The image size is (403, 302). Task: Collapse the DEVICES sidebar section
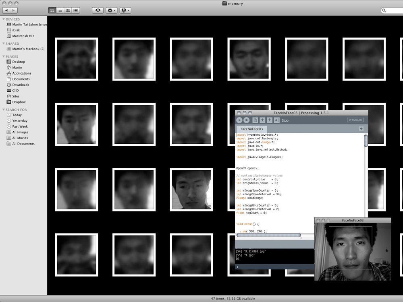tap(4, 19)
